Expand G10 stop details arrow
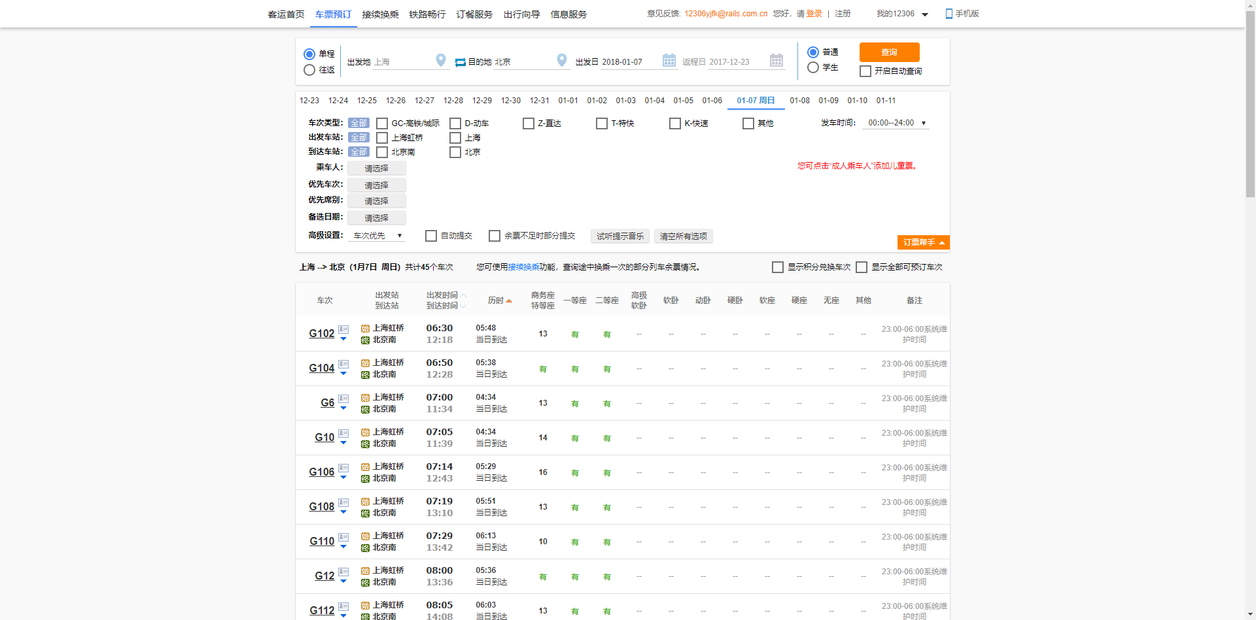This screenshot has height=620, width=1256. pyautogui.click(x=343, y=443)
